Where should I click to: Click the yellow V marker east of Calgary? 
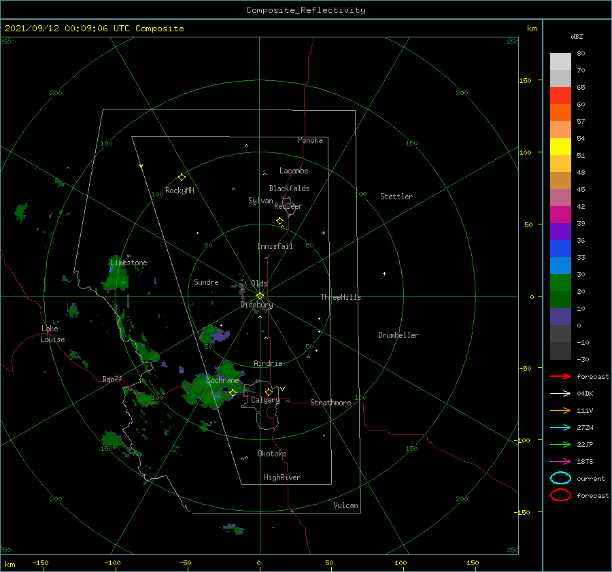tap(282, 389)
